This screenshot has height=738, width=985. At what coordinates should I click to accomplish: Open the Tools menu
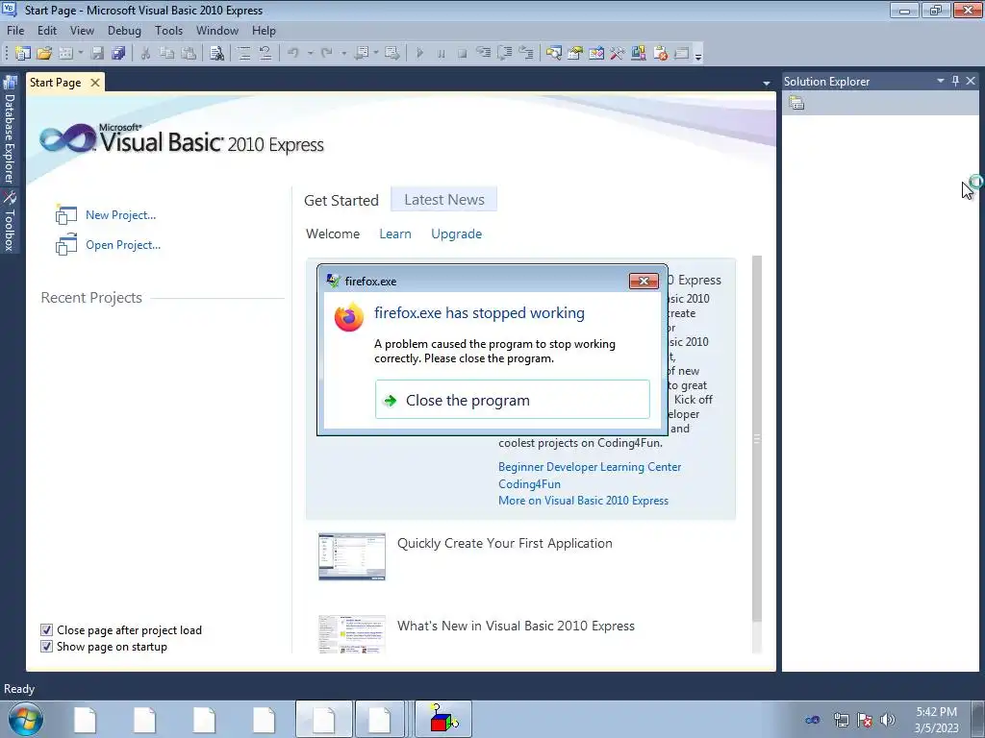pyautogui.click(x=169, y=30)
